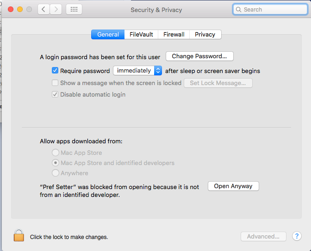311x251 pixels.
Task: Minimize the Security & Privacy window
Action: pyautogui.click(x=20, y=9)
